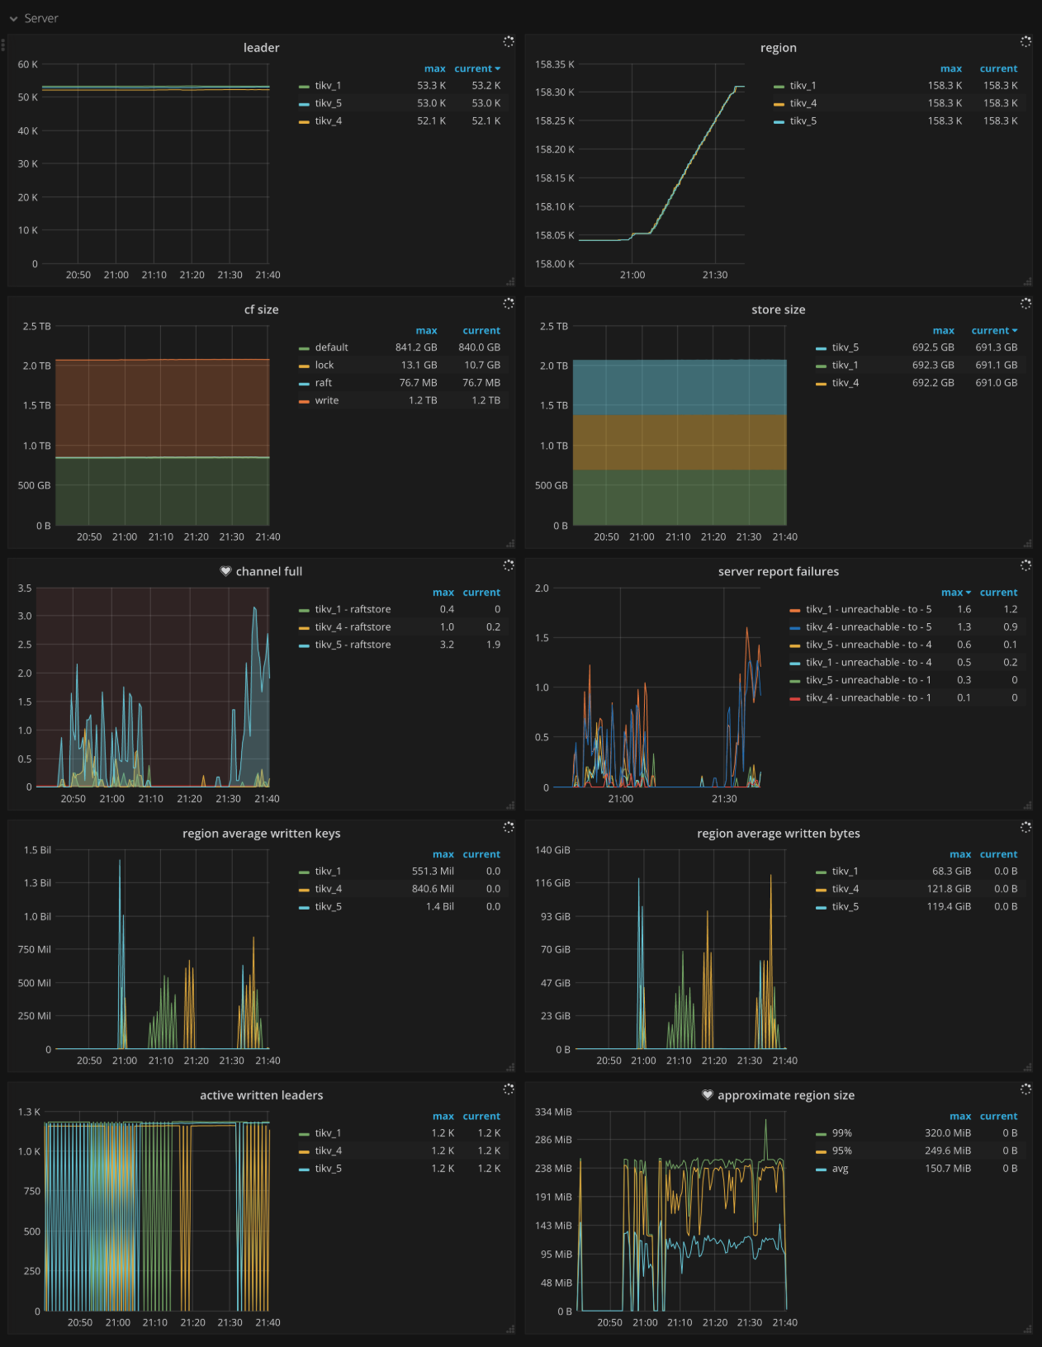Click the loading spinner on leader panel
The image size is (1042, 1347).
click(x=509, y=41)
